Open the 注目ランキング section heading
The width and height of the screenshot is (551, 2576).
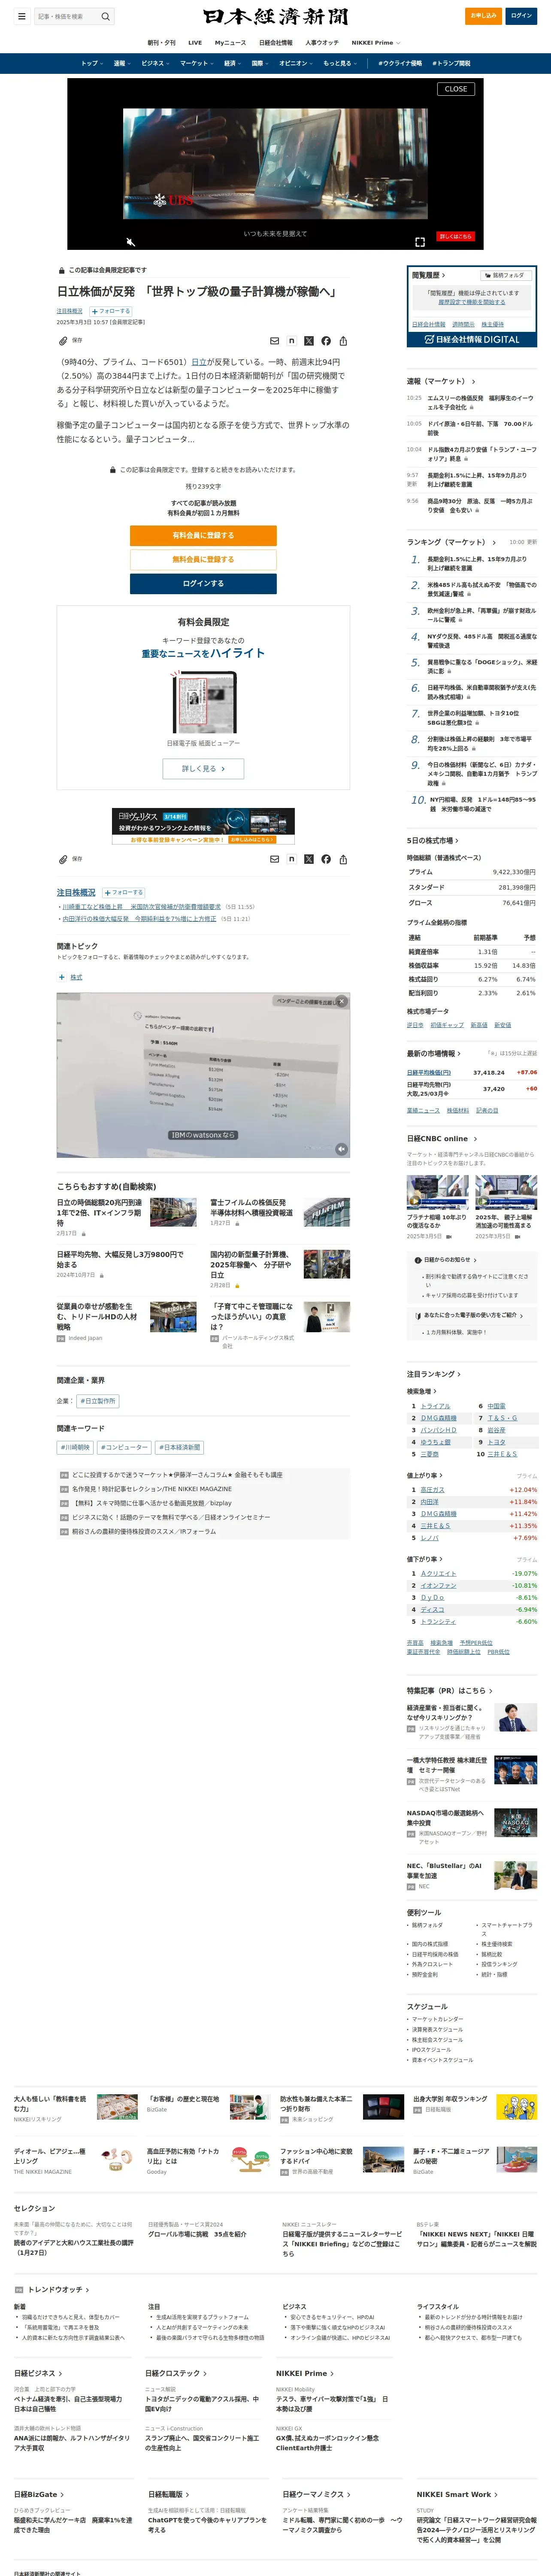434,1374
